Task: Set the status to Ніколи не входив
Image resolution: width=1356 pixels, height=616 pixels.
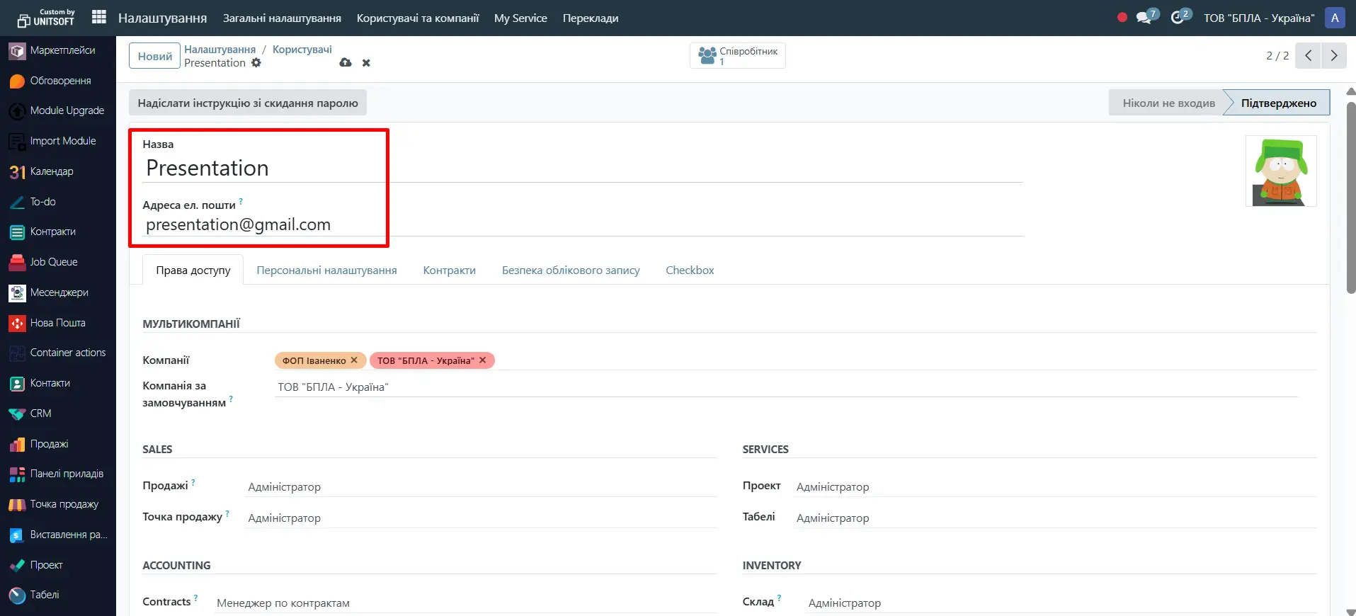Action: [1168, 103]
